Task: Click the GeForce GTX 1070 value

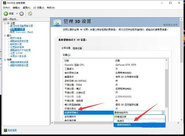Action: click(126, 65)
